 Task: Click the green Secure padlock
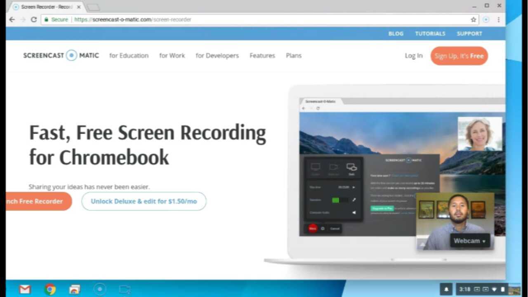(46, 19)
